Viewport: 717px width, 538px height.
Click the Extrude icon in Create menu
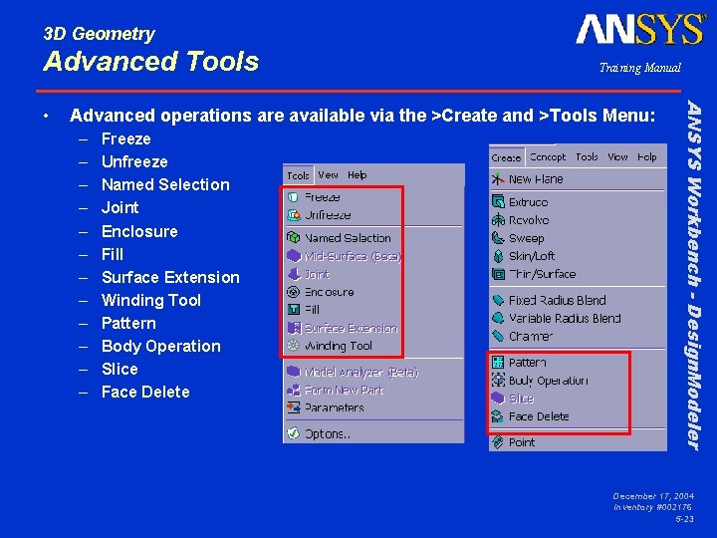498,201
